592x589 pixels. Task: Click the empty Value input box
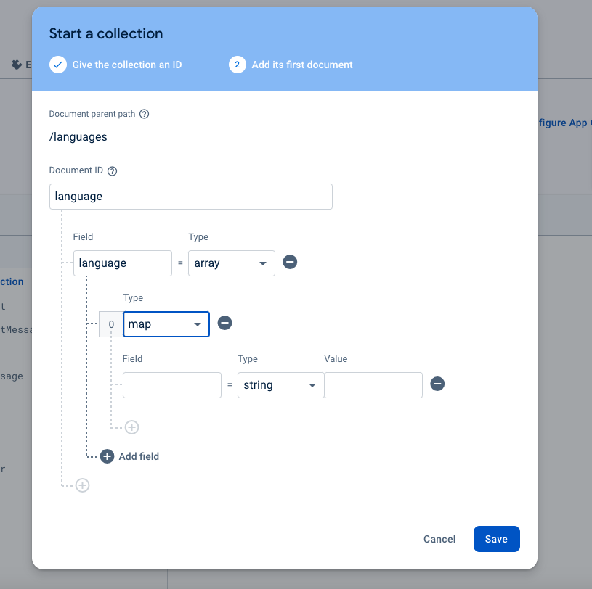click(x=373, y=385)
